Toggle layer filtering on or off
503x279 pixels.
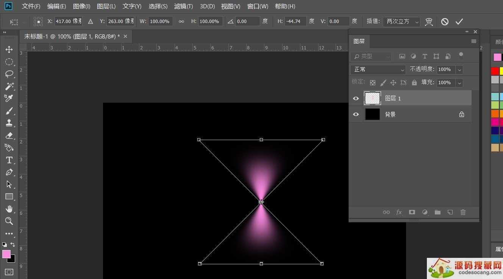tap(461, 56)
